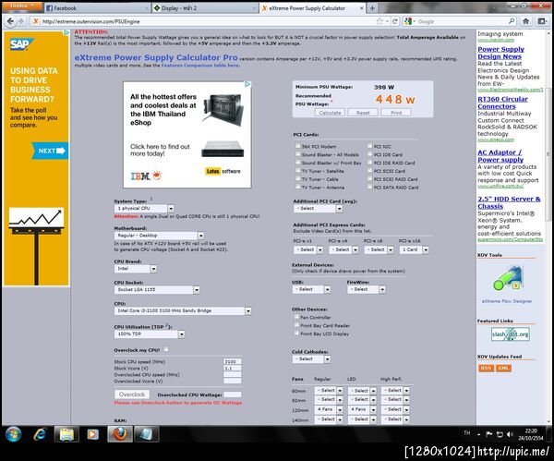The width and height of the screenshot is (554, 461).
Task: Open Windows Start orb
Action: pyautogui.click(x=14, y=434)
